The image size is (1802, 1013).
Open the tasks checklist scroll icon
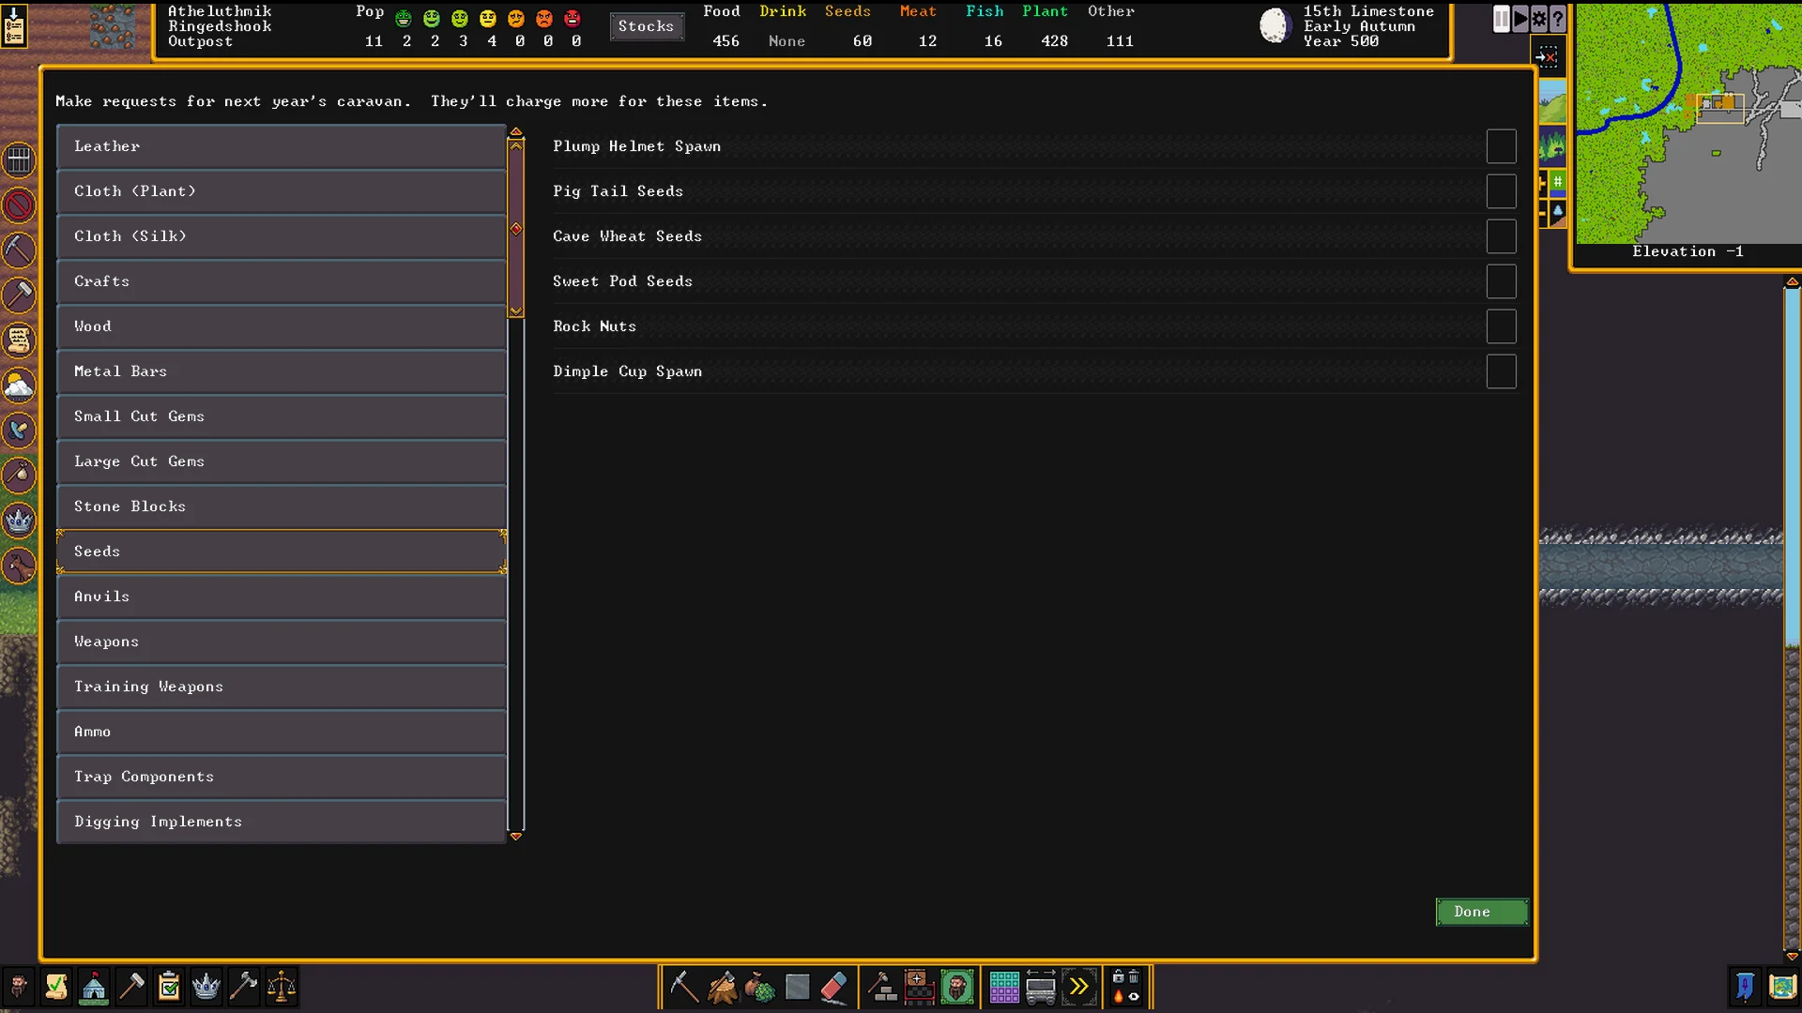point(56,987)
